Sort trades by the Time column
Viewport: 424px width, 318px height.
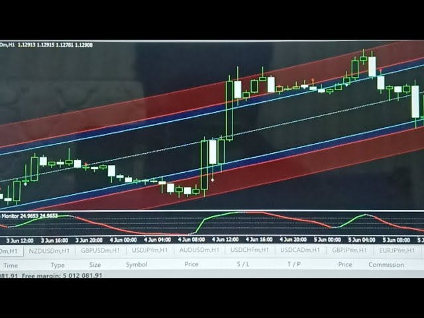[x=11, y=264]
